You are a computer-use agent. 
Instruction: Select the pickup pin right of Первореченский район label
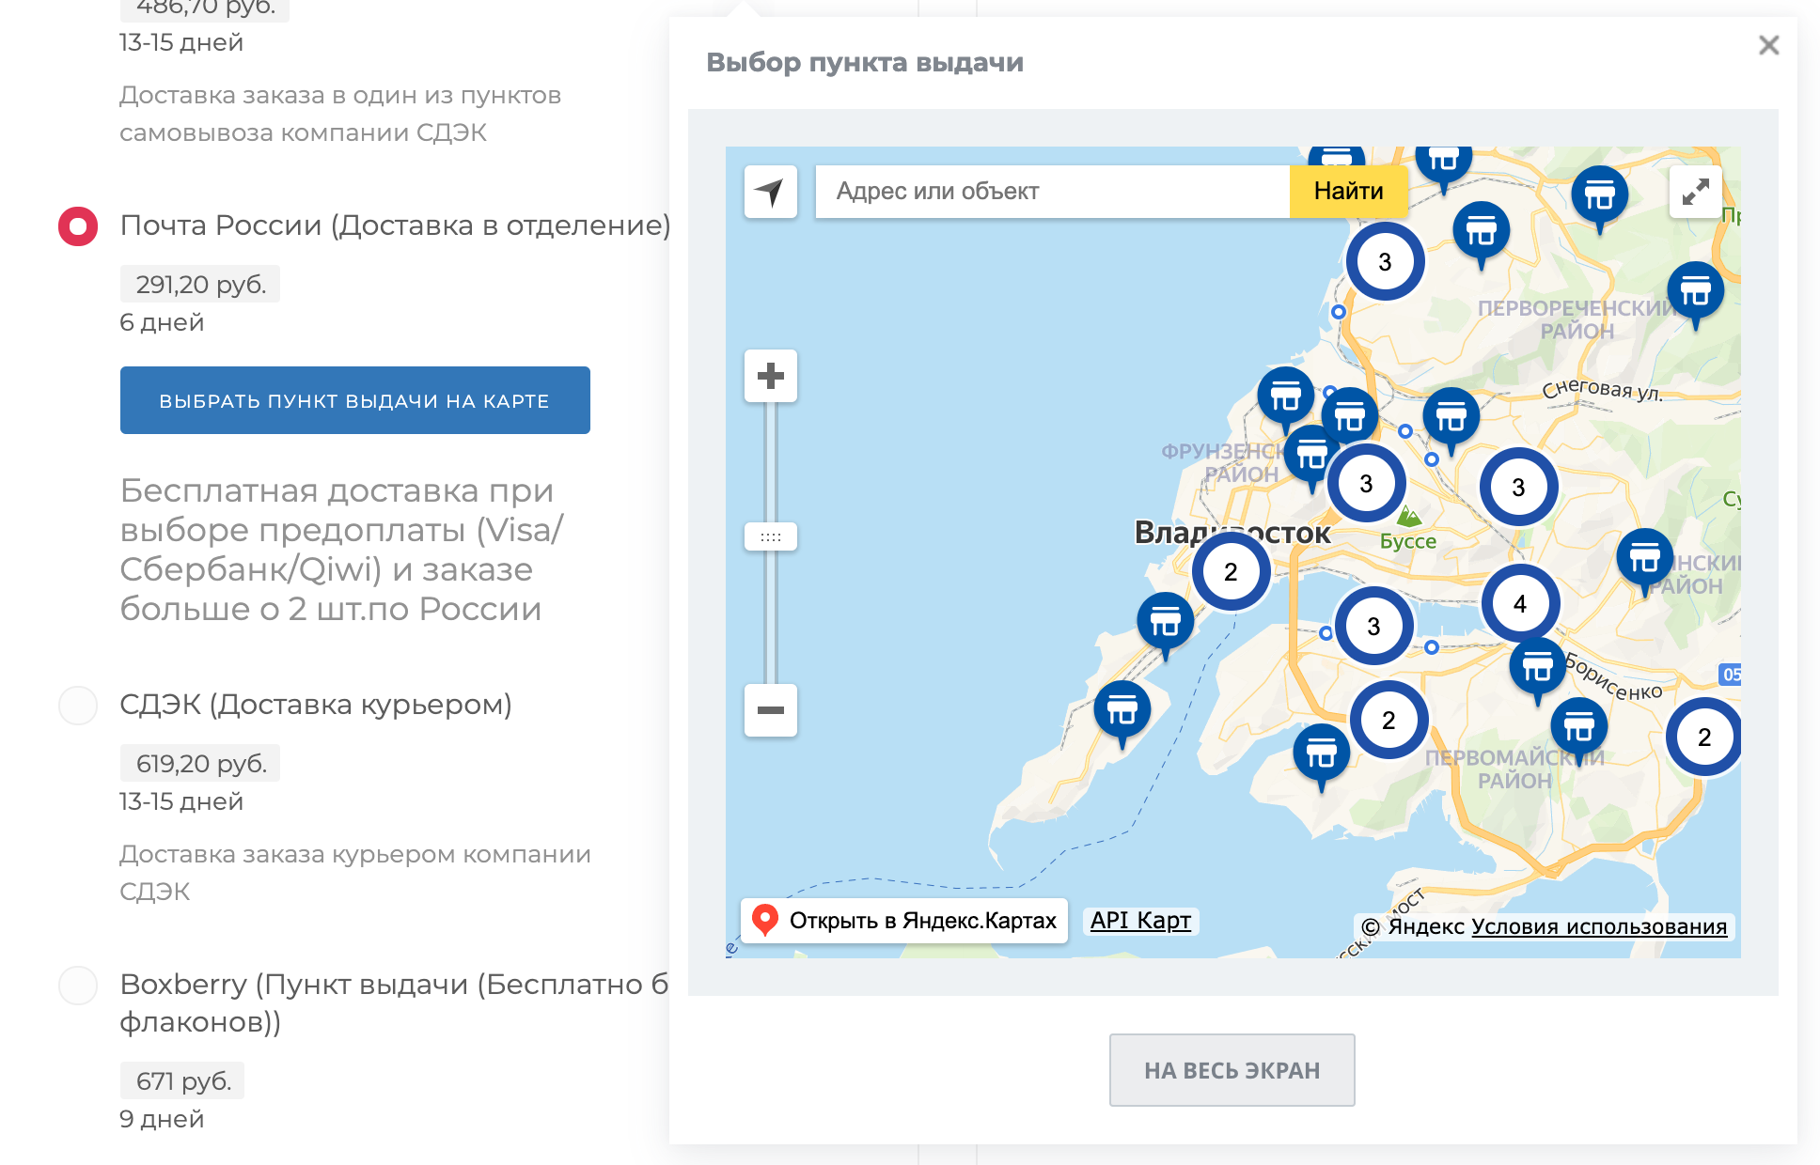(x=1696, y=293)
